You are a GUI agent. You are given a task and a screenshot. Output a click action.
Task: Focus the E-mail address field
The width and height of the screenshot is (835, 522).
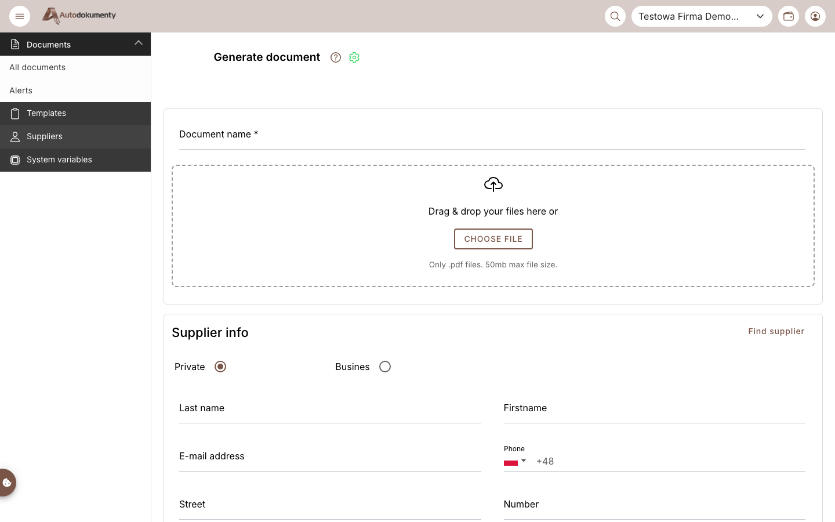click(330, 457)
